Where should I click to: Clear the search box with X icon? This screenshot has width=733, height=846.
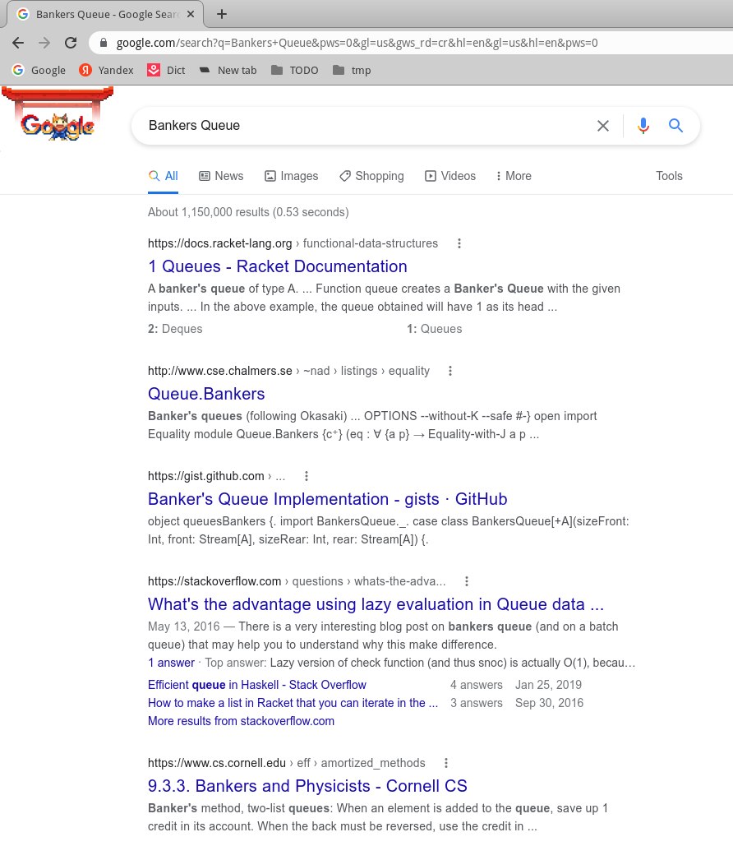[603, 126]
